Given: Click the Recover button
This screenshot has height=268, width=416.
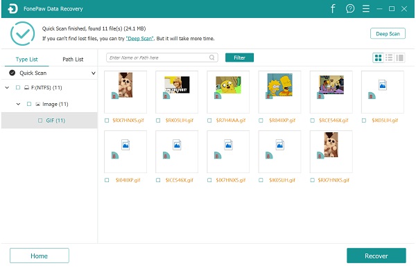Looking at the screenshot, I should pyautogui.click(x=376, y=256).
